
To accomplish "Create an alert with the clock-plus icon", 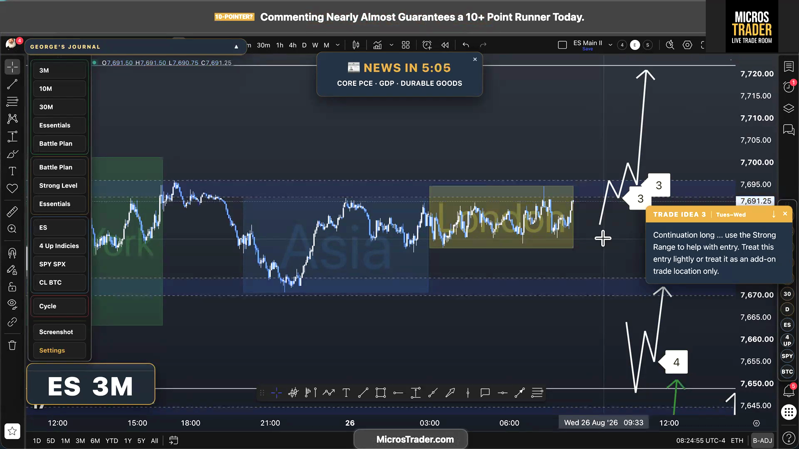I will 427,45.
